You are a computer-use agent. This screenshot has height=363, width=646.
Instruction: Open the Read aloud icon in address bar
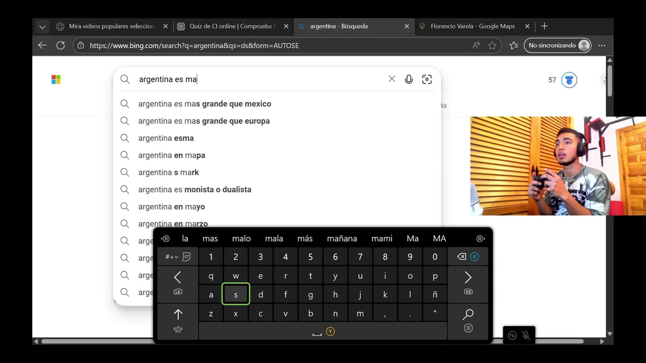476,45
